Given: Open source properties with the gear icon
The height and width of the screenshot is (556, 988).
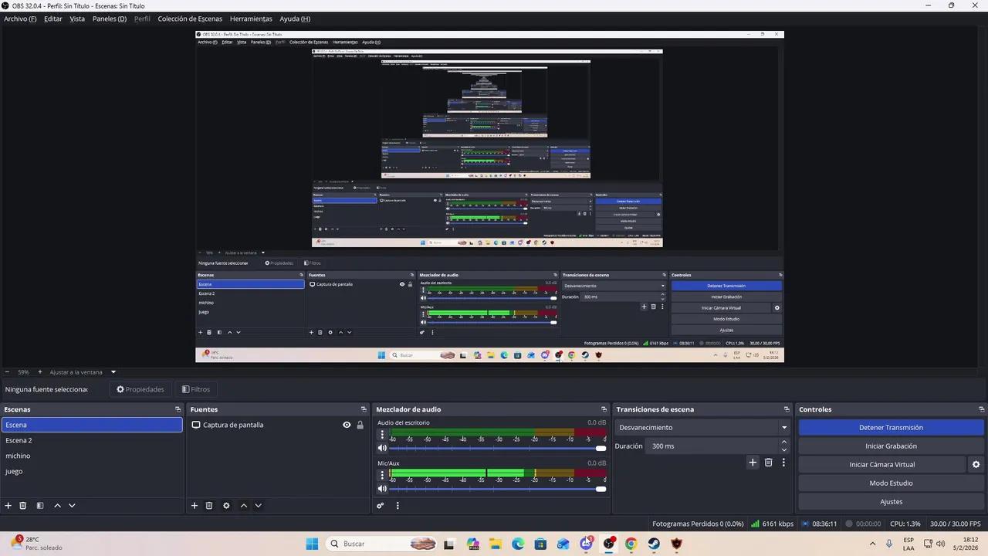Looking at the screenshot, I should click(225, 505).
